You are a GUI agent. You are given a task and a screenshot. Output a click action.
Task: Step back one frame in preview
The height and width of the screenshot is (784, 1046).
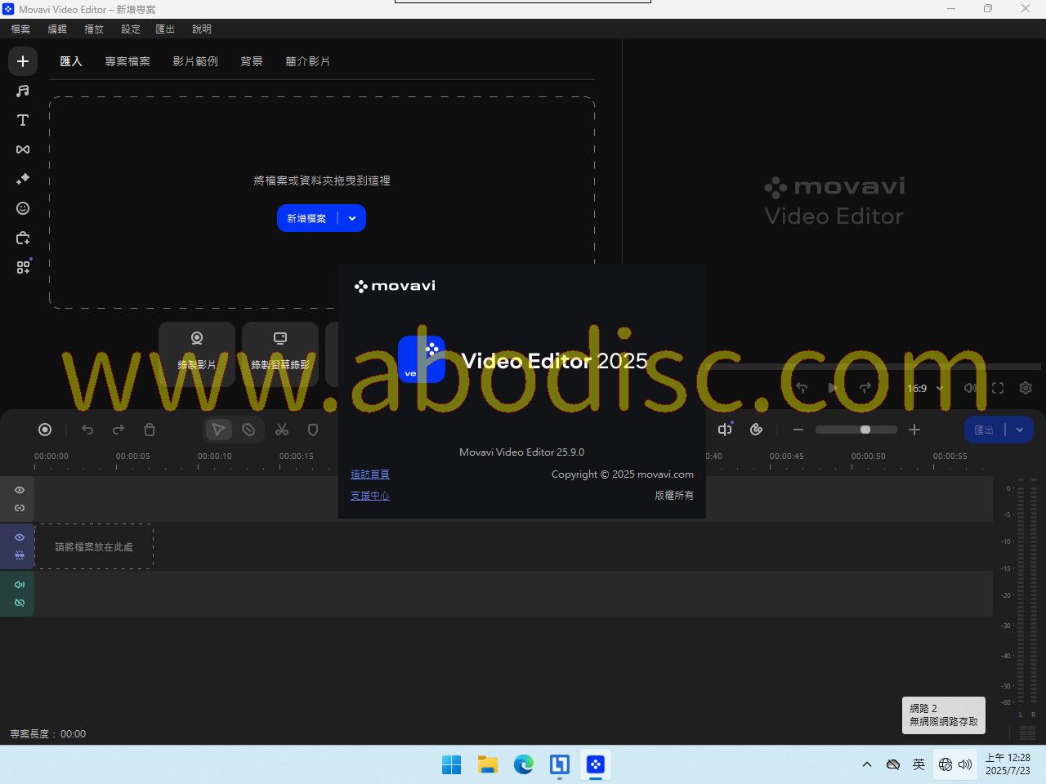pos(802,388)
